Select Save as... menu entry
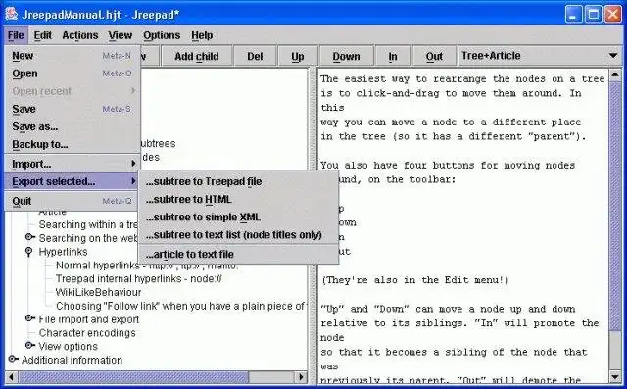Screen dimensions: 627x389 click(72, 126)
